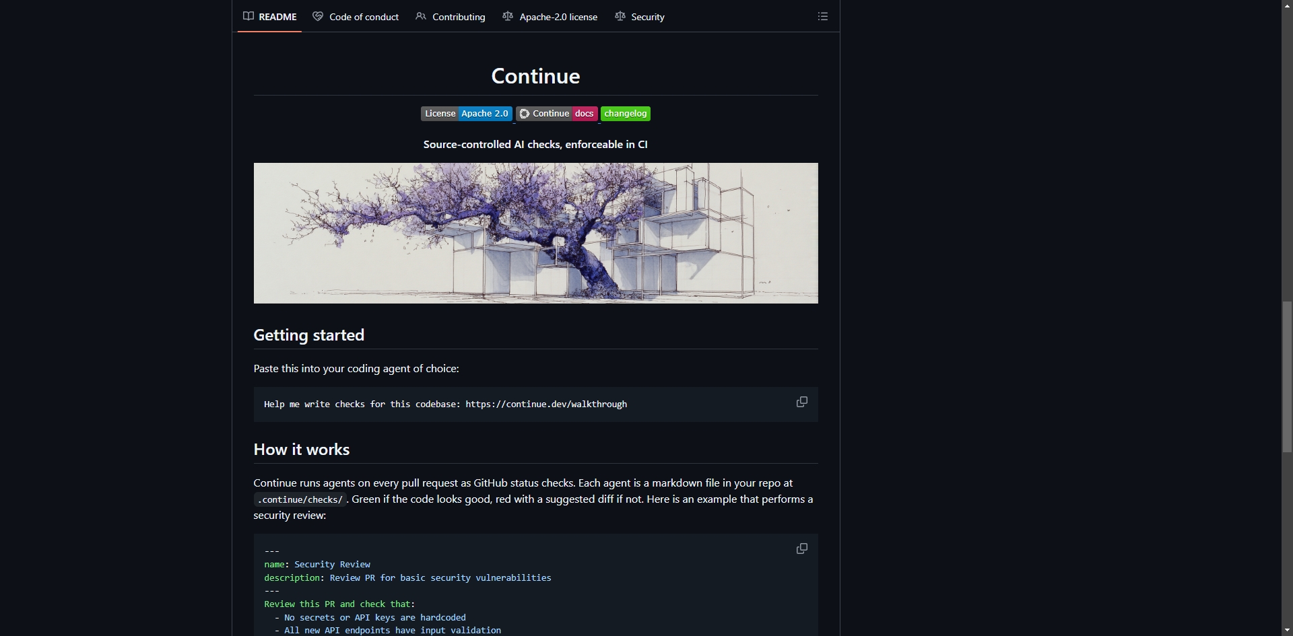This screenshot has width=1293, height=636.
Task: Click the License Apache 2.0 badge
Action: click(x=467, y=114)
